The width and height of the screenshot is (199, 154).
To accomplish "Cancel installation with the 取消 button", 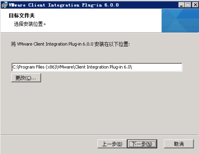I will click(179, 144).
